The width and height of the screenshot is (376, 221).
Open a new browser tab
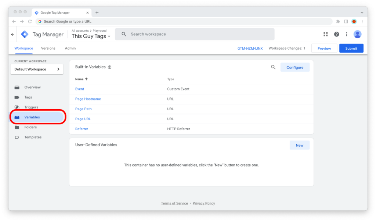pyautogui.click(x=97, y=13)
